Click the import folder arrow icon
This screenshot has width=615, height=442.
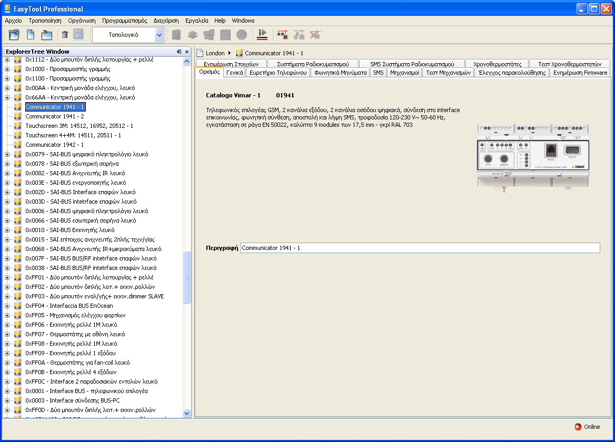47,35
